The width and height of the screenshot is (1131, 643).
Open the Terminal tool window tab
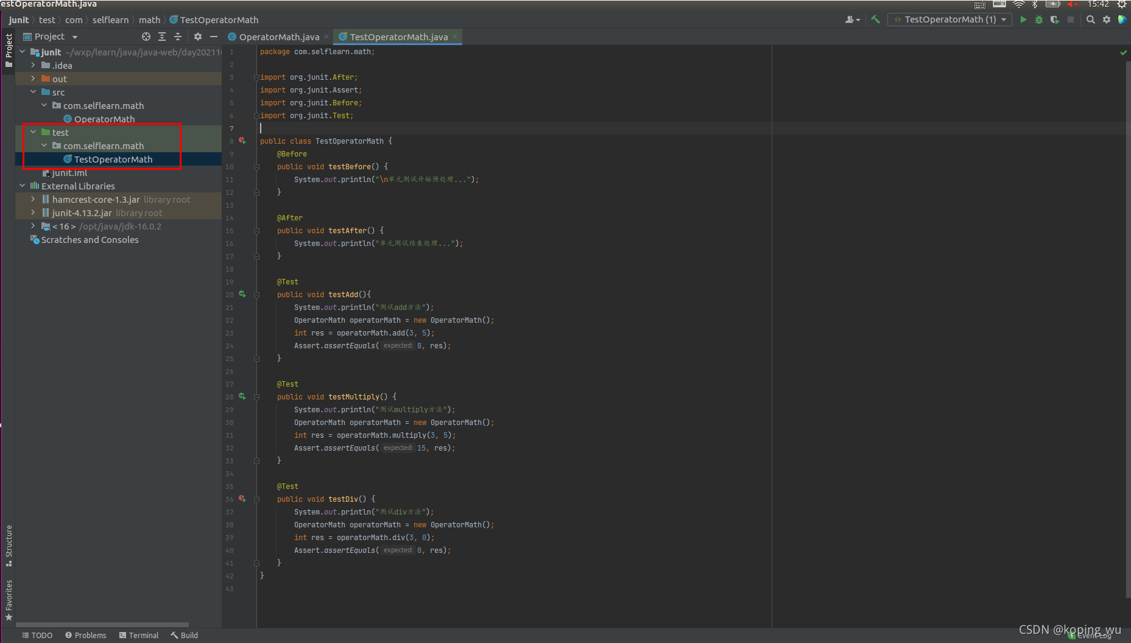tap(139, 635)
